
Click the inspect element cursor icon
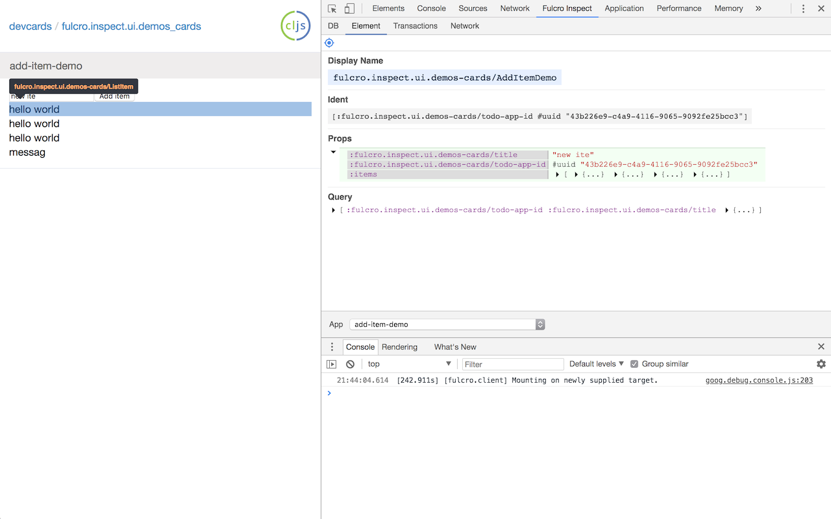pyautogui.click(x=332, y=8)
